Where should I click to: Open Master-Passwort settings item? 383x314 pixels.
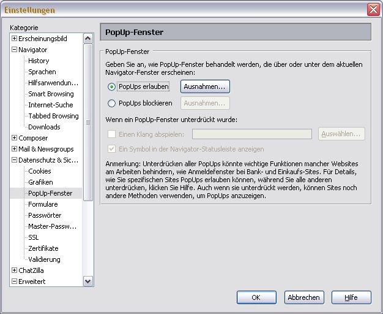pyautogui.click(x=52, y=226)
